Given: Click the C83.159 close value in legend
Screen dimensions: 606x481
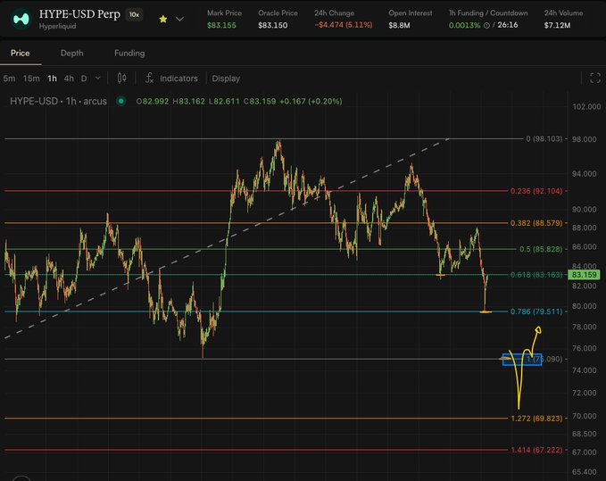Looking at the screenshot, I should pos(260,101).
